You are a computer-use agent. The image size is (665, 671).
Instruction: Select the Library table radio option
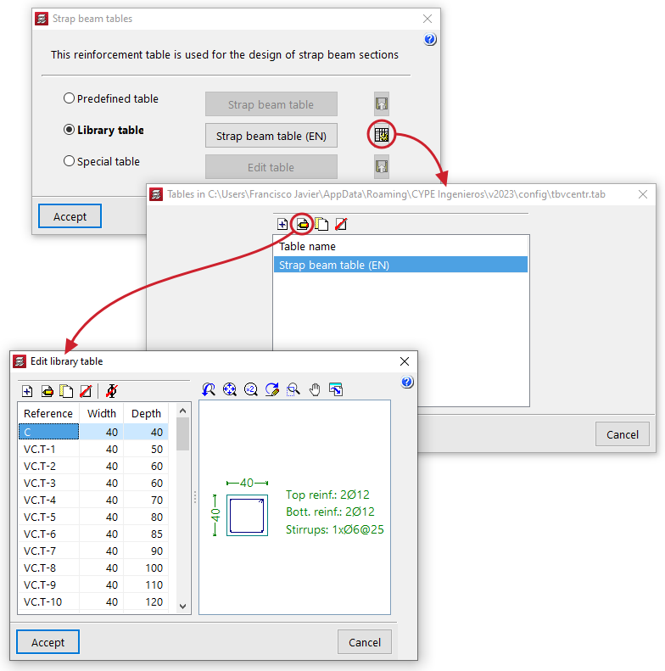point(69,130)
